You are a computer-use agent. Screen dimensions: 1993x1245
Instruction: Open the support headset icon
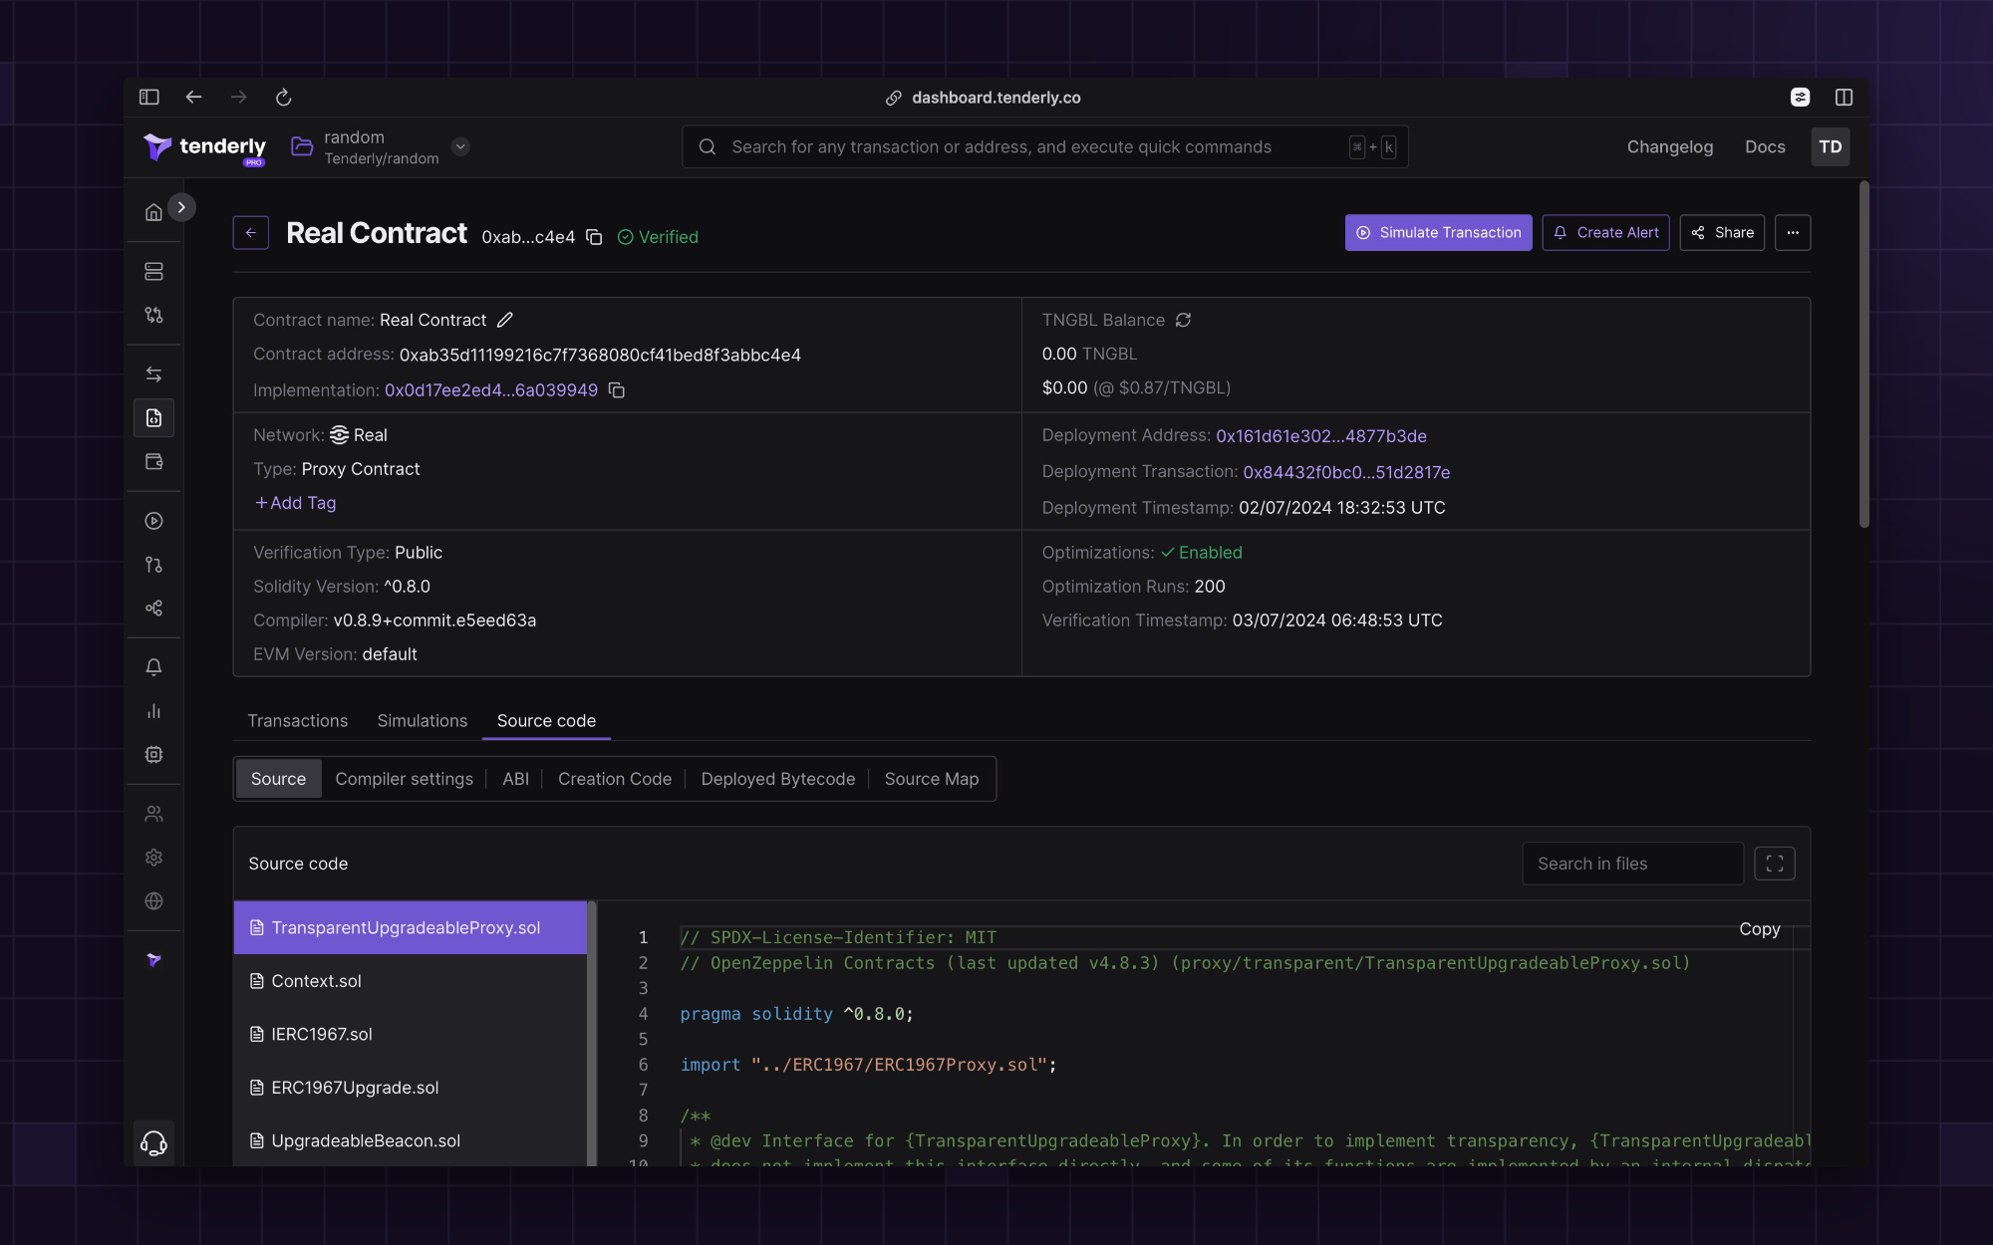153,1142
